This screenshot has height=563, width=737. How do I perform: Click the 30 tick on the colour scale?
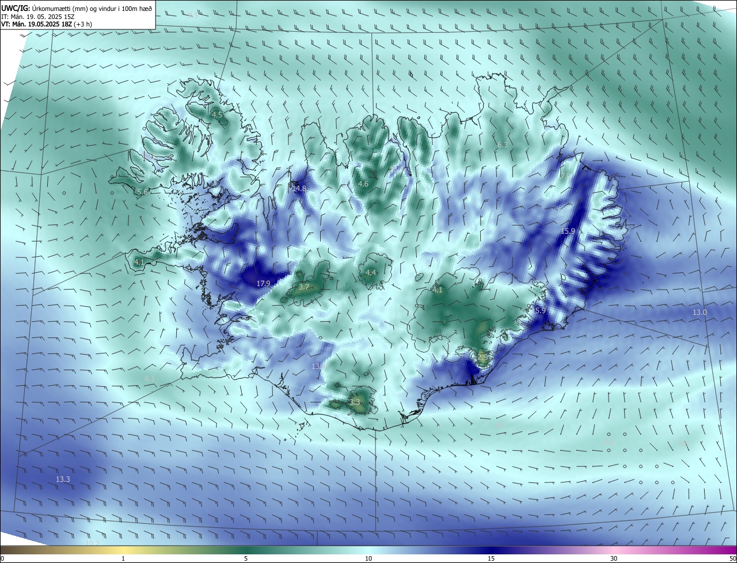614,559
